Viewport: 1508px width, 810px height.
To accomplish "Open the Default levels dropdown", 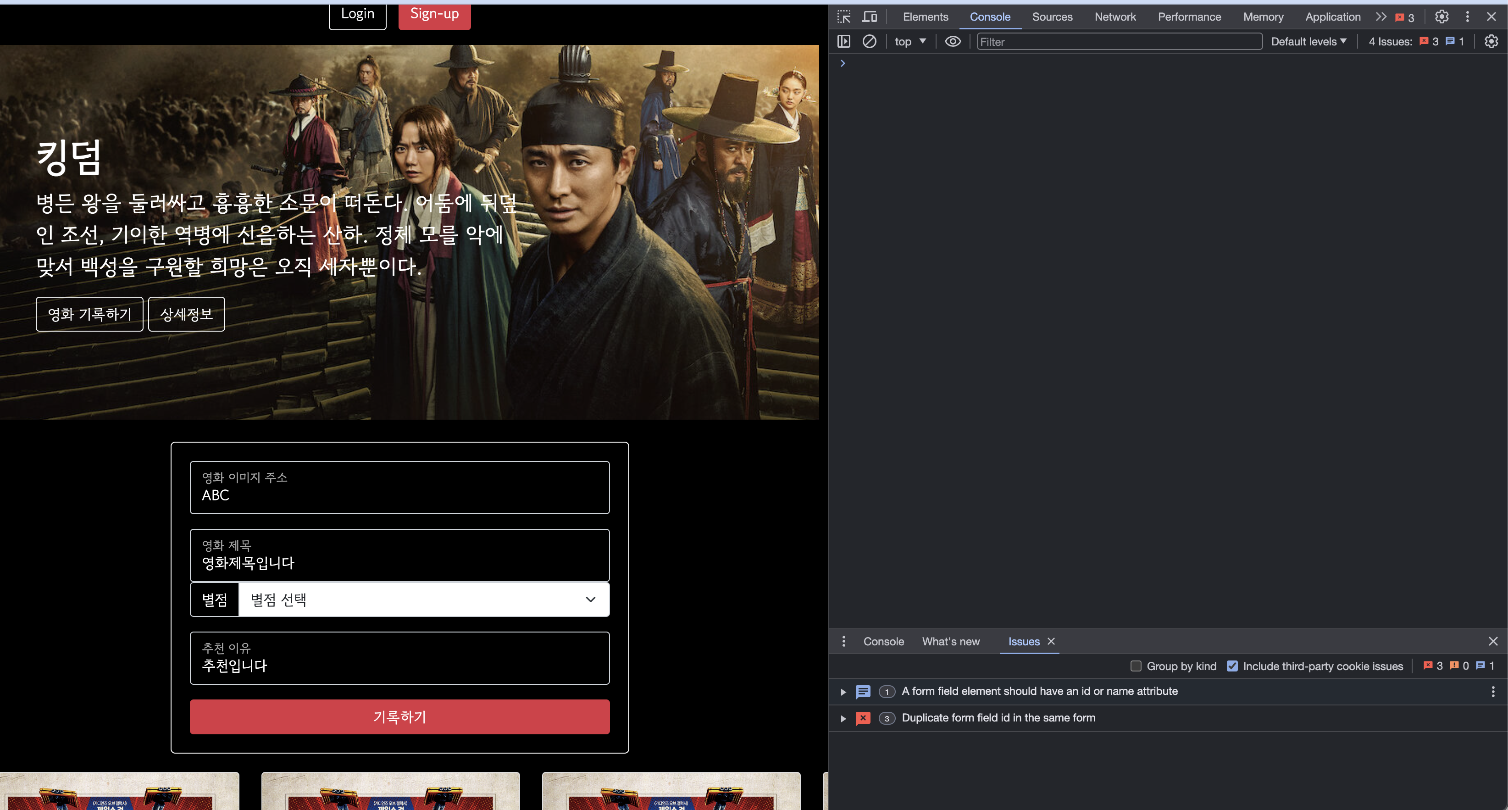I will tap(1308, 42).
